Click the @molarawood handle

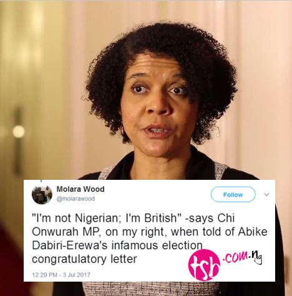(75, 199)
